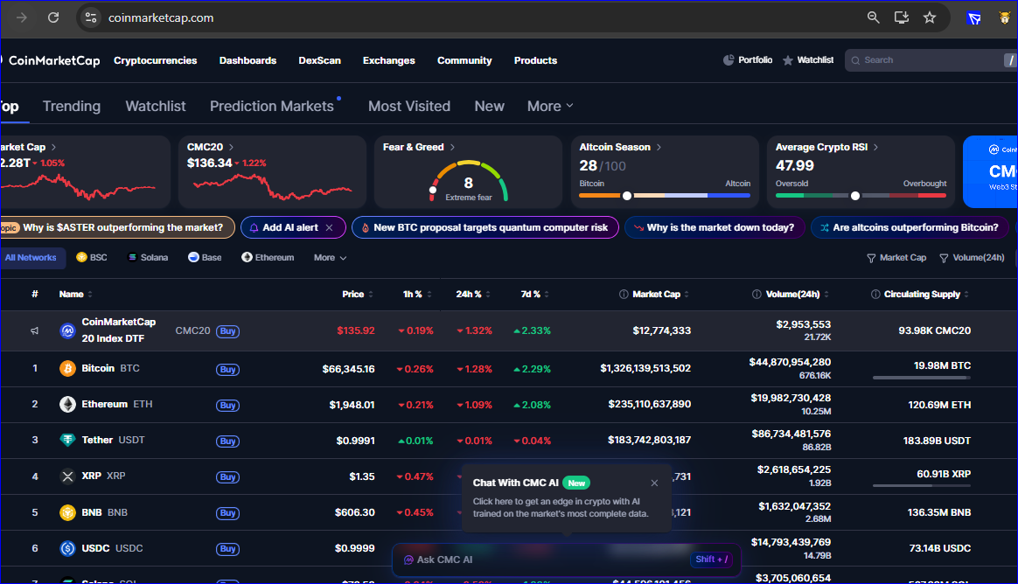This screenshot has height=584, width=1018.
Task: Click the Bitcoin coin logo
Action: coord(67,369)
